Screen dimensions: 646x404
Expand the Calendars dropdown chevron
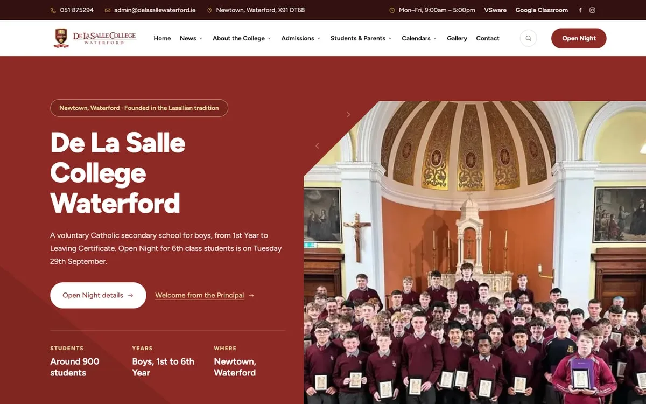click(x=435, y=38)
